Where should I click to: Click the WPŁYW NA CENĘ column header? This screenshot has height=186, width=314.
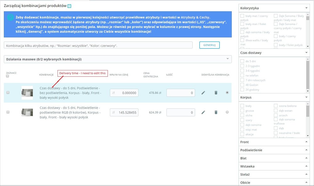tap(119, 75)
